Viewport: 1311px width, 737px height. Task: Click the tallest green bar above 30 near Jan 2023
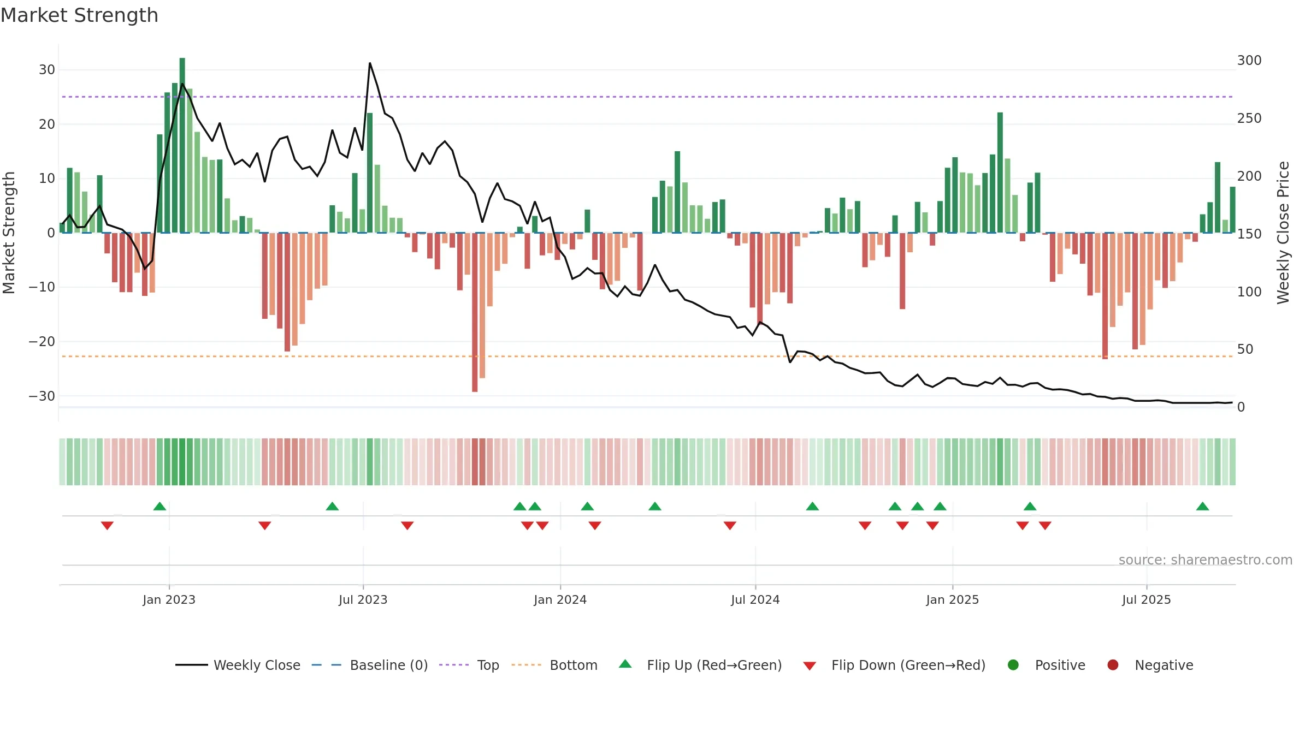(x=182, y=145)
